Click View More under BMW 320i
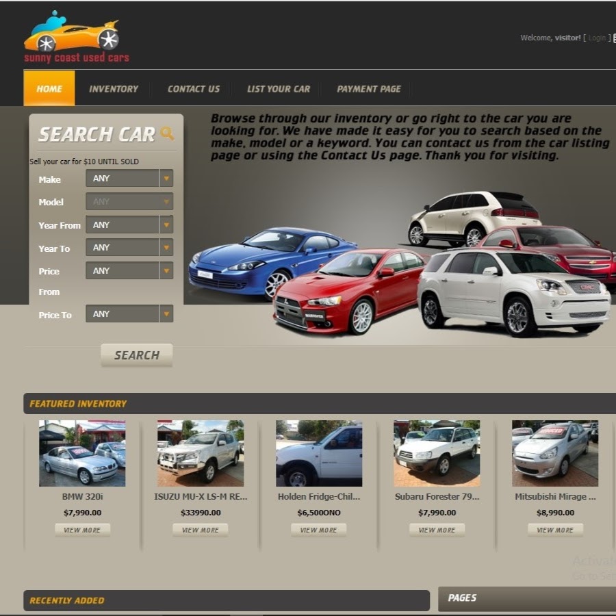 pyautogui.click(x=83, y=530)
